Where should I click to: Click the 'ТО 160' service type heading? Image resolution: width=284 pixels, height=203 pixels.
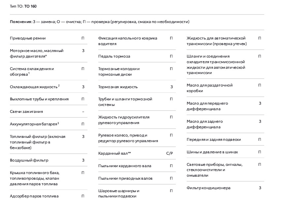[30, 6]
